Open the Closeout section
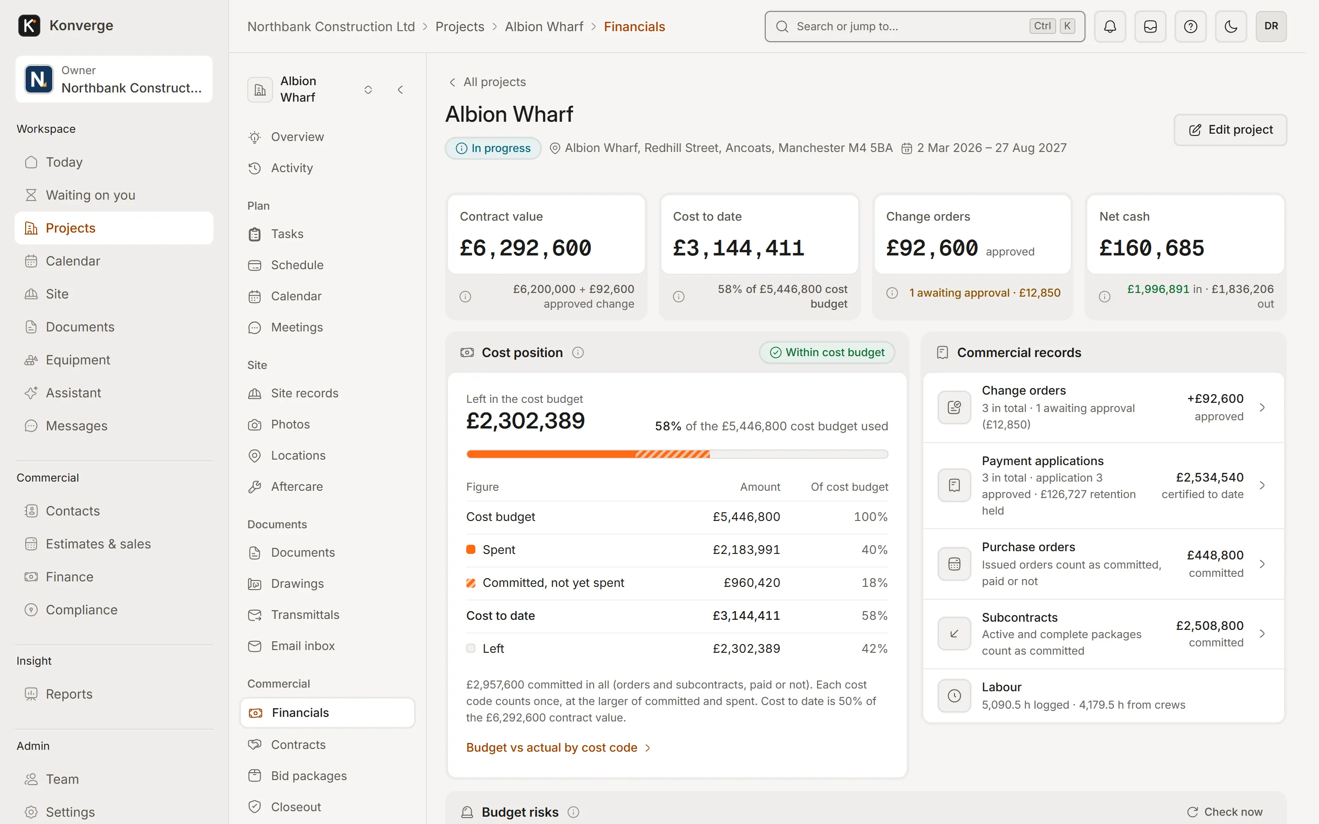The width and height of the screenshot is (1319, 824). coord(327,807)
